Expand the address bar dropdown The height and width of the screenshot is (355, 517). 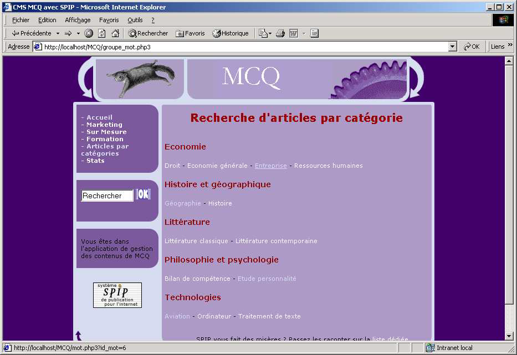tap(453, 47)
